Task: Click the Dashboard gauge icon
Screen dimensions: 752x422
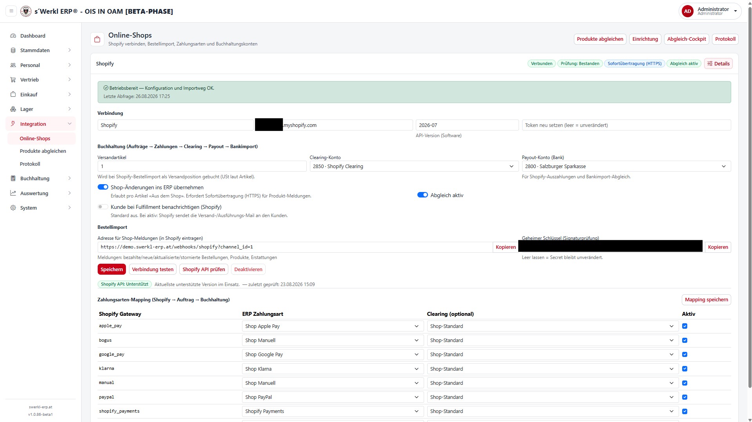Action: [x=13, y=36]
